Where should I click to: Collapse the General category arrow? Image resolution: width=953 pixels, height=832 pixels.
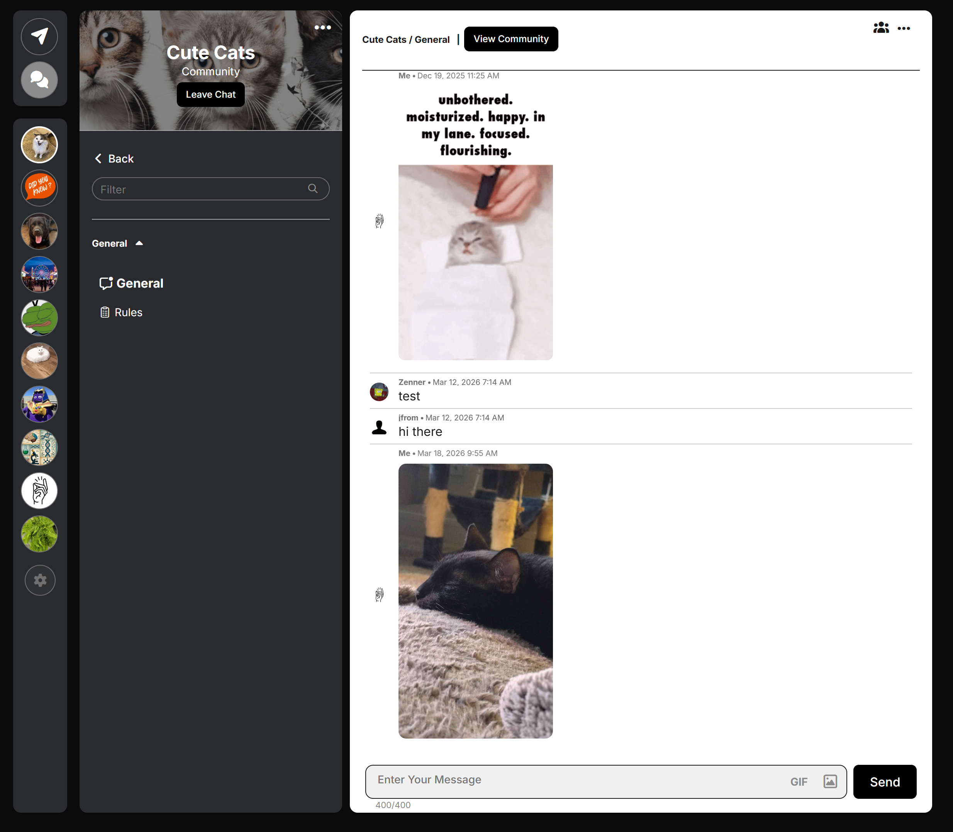coord(139,243)
